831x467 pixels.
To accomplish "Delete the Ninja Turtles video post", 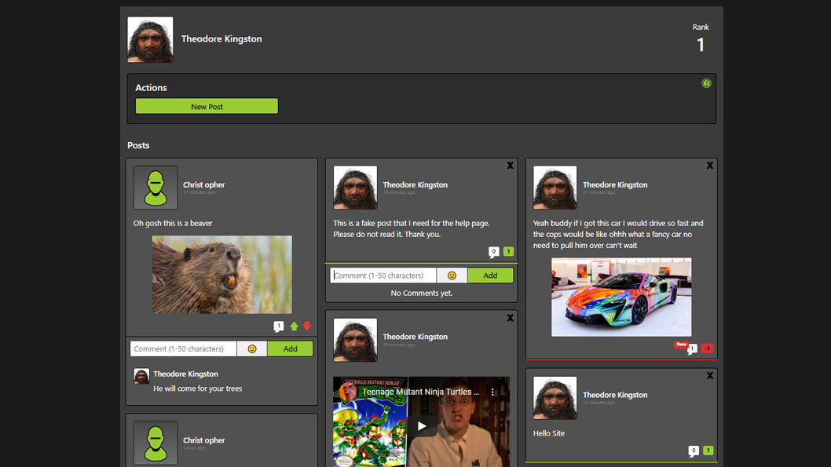I will tap(510, 318).
